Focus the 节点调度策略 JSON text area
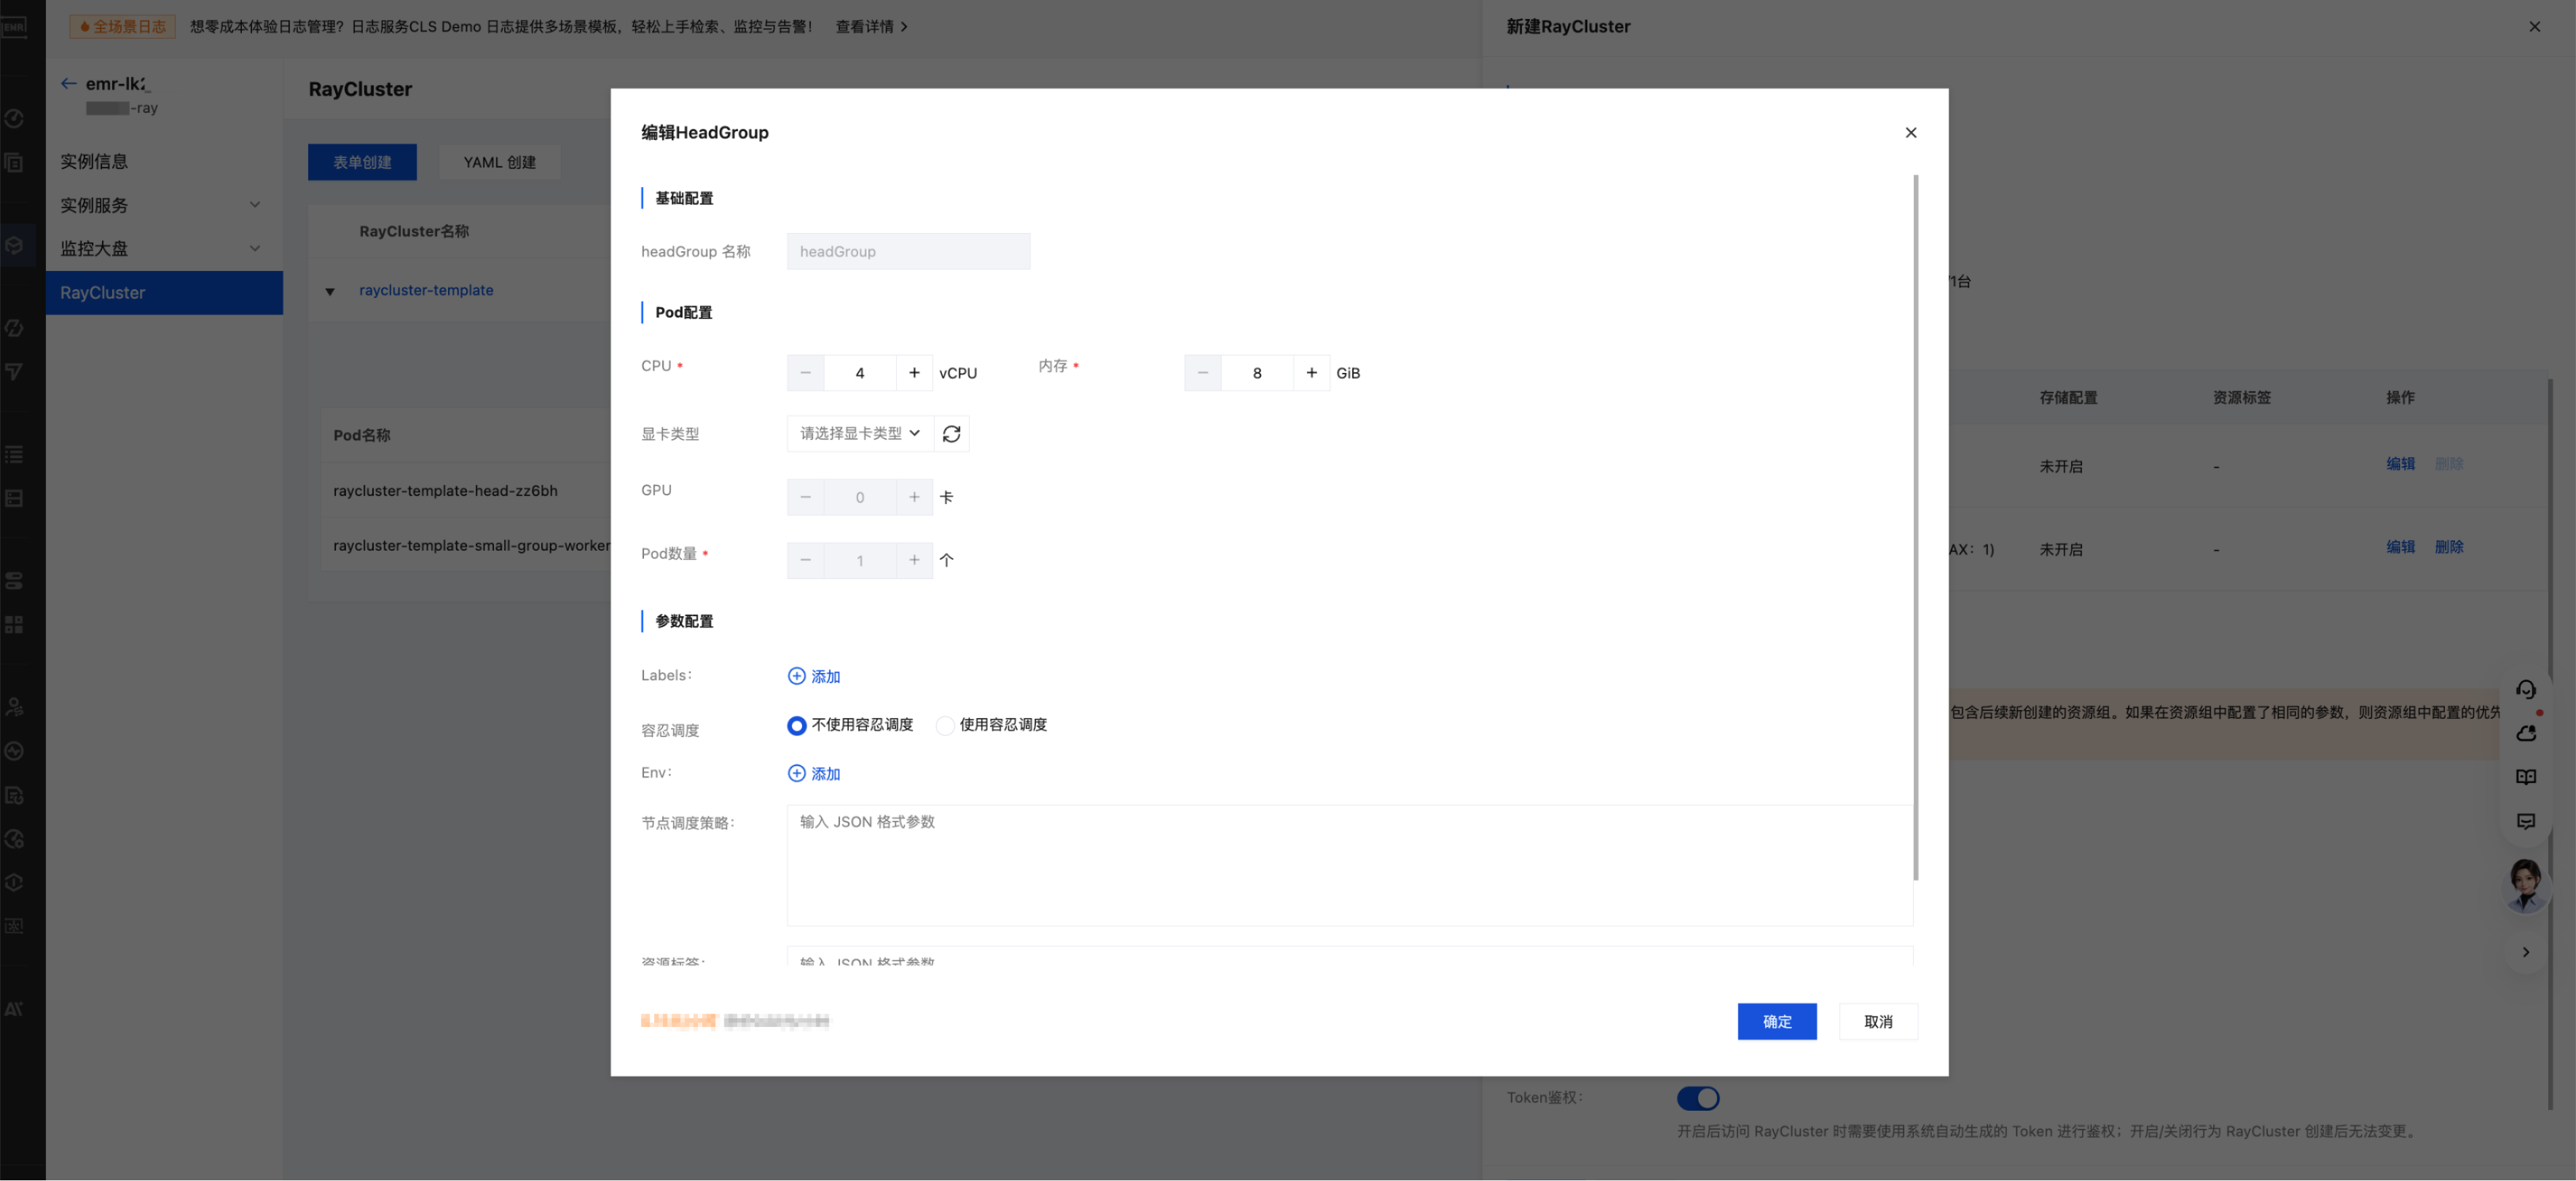 (1350, 865)
